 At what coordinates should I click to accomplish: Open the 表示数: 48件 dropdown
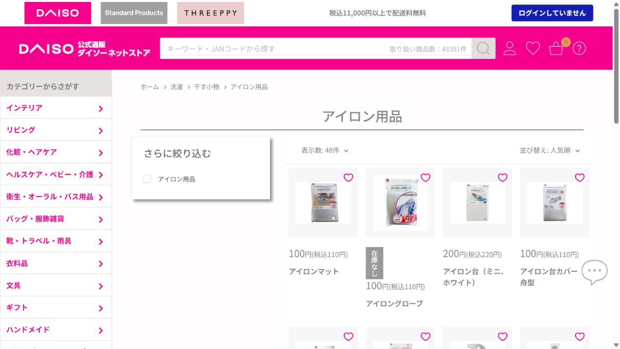[325, 150]
